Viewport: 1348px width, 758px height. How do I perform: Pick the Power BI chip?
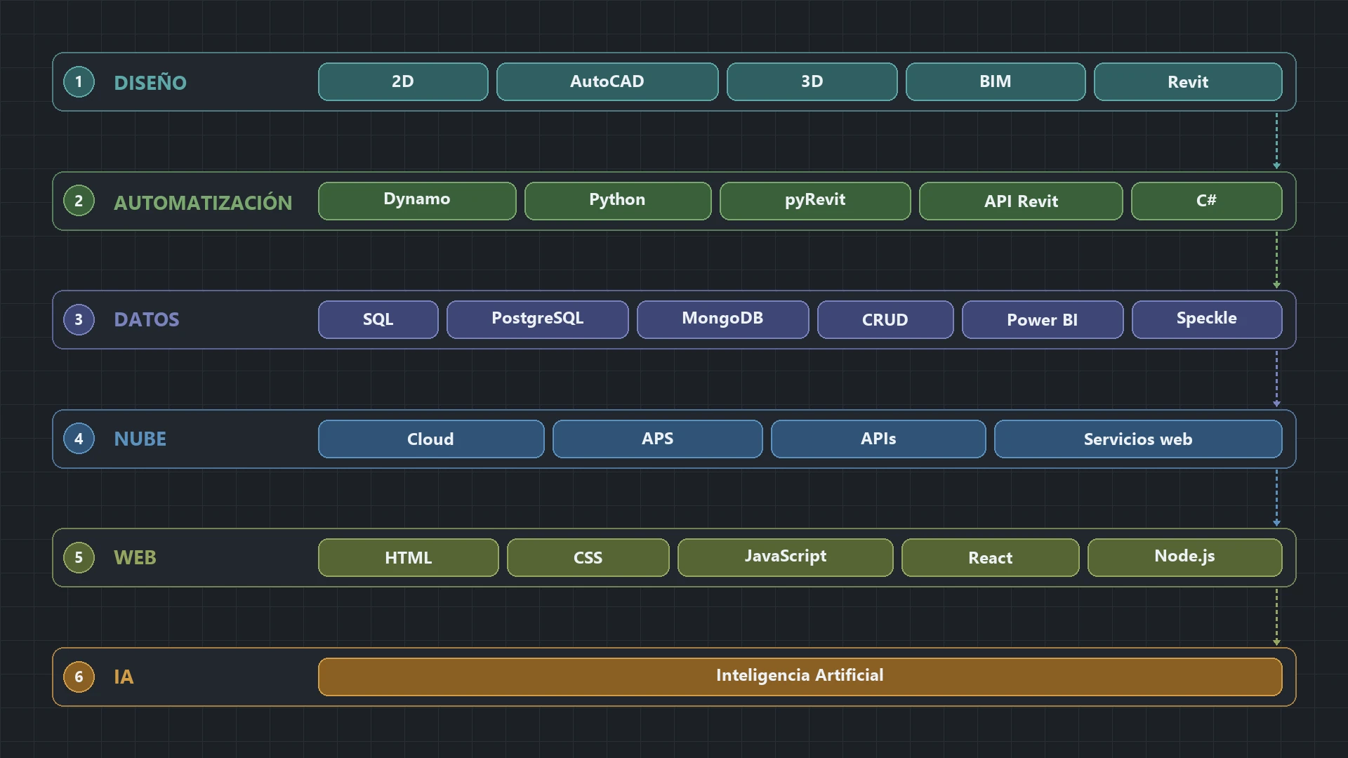click(x=1043, y=320)
